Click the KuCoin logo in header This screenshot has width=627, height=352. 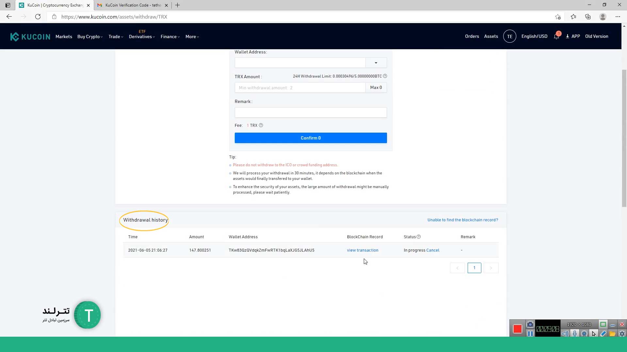[30, 37]
